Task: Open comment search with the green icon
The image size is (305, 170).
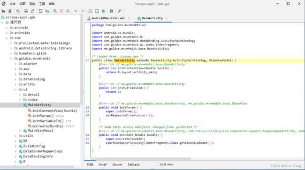Action: click(68, 11)
